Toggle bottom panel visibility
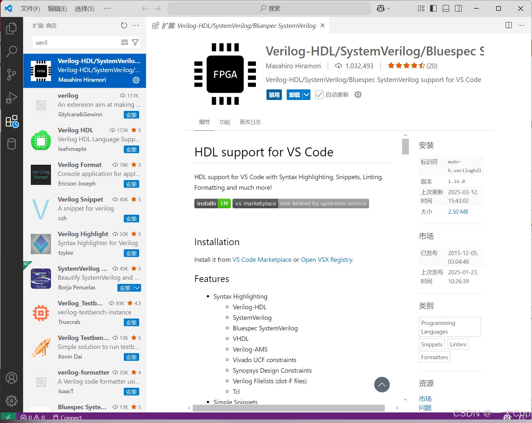Screen dimensions: 532x423 (x=446, y=9)
